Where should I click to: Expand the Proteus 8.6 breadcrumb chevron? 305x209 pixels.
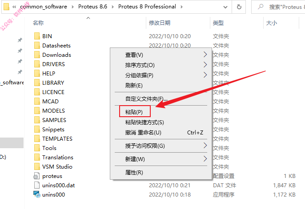pos(112,7)
